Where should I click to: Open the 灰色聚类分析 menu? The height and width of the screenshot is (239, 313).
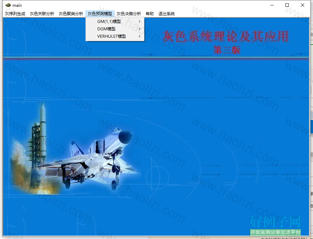[x=71, y=14]
